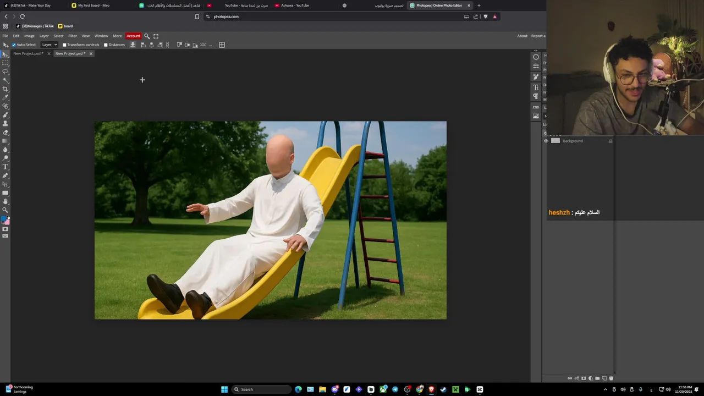The width and height of the screenshot is (704, 396).
Task: Open a new browser tab
Action: click(x=479, y=5)
